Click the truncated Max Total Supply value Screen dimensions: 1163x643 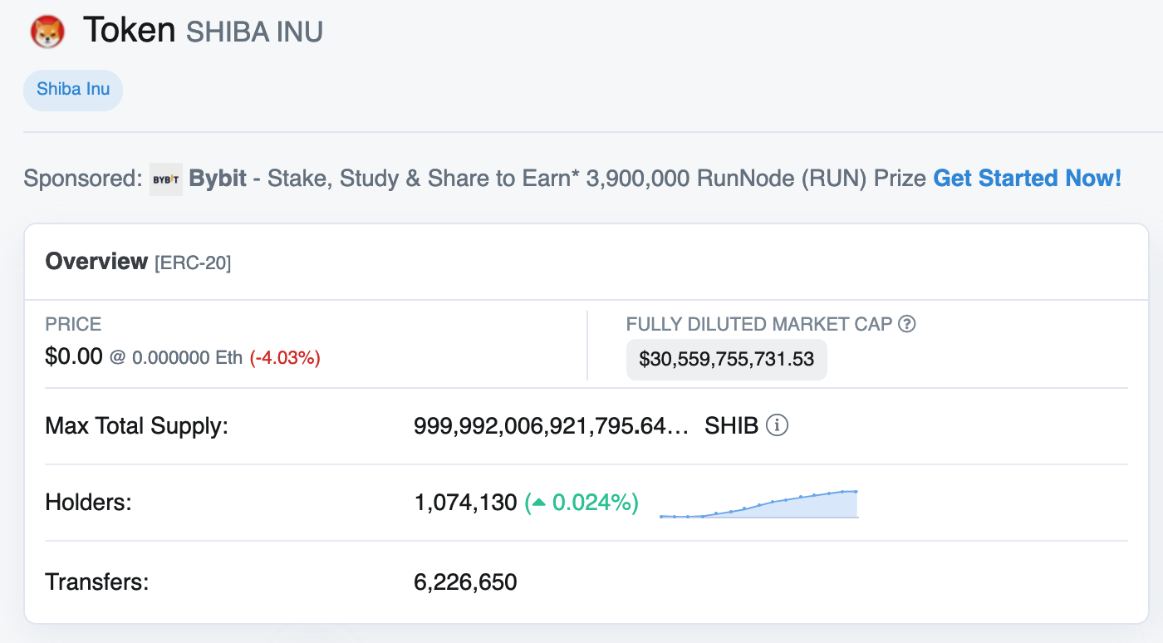pos(551,426)
